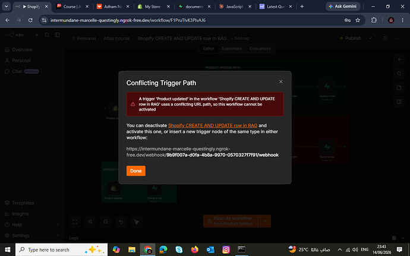Switch to the Executions tab
This screenshot has height=256, width=410.
(x=232, y=49)
